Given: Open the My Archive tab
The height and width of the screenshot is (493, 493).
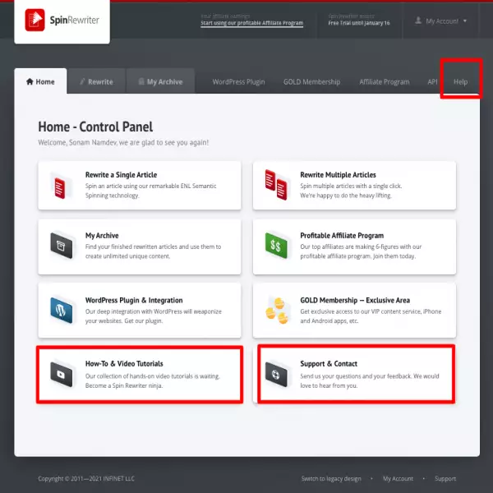Looking at the screenshot, I should 161,81.
